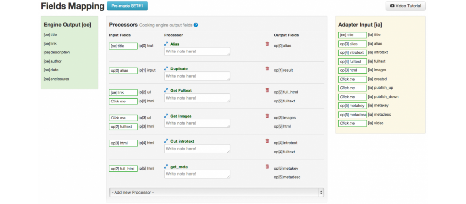Click the Get Fulltext processor name

(x=181, y=91)
